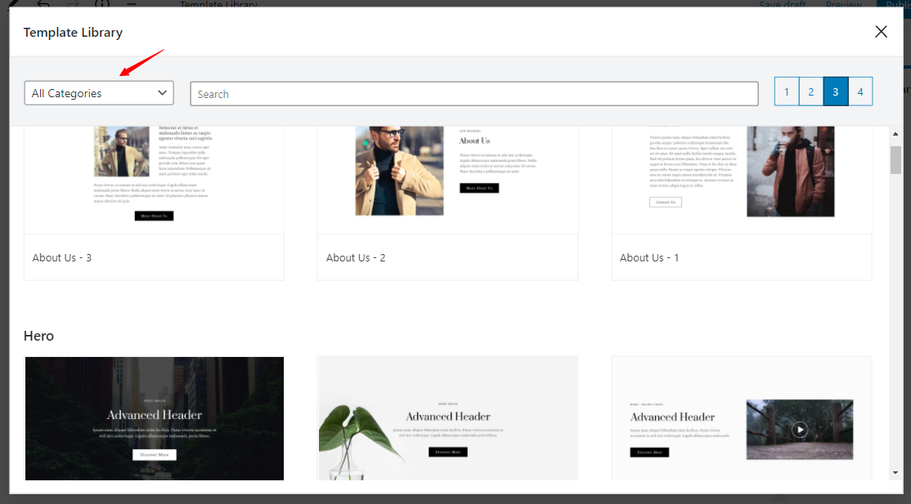Viewport: 911px width, 504px height.
Task: Click Save draft behind the dialog
Action: click(782, 4)
